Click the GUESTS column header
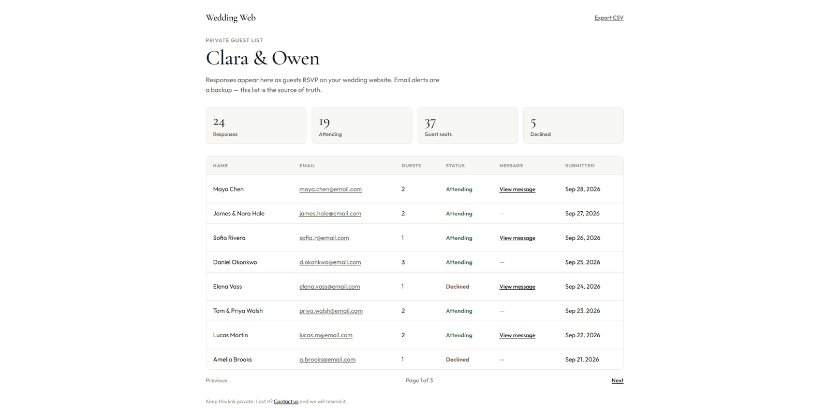Screen dimensions: 828x408 coord(411,165)
